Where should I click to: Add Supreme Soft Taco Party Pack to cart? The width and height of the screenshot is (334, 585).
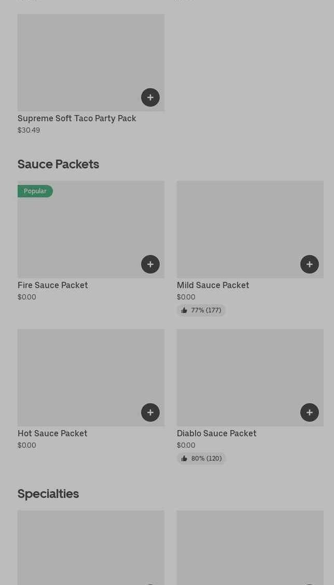click(150, 97)
